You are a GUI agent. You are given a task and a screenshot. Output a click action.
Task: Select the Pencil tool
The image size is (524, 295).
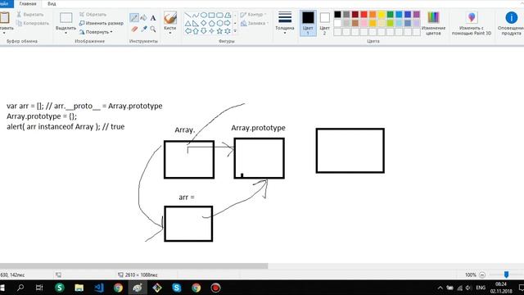point(134,18)
